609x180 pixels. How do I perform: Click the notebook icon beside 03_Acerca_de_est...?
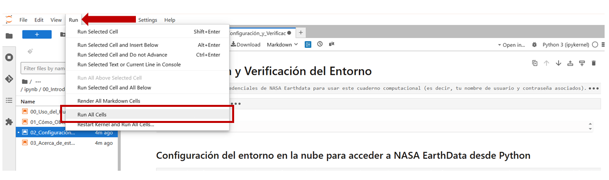click(x=25, y=143)
